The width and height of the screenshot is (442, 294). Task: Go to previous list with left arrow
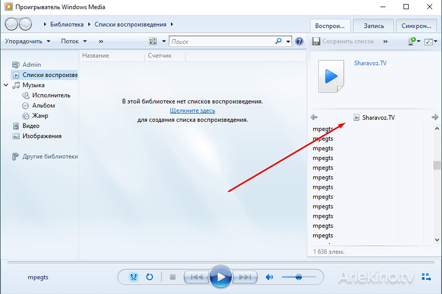coord(314,117)
